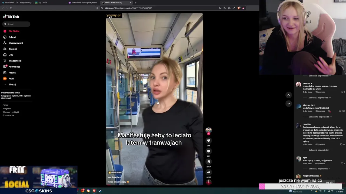Open oxsanaa_x's profile avatar
Screen dimensions: 346x194
(x=298, y=85)
